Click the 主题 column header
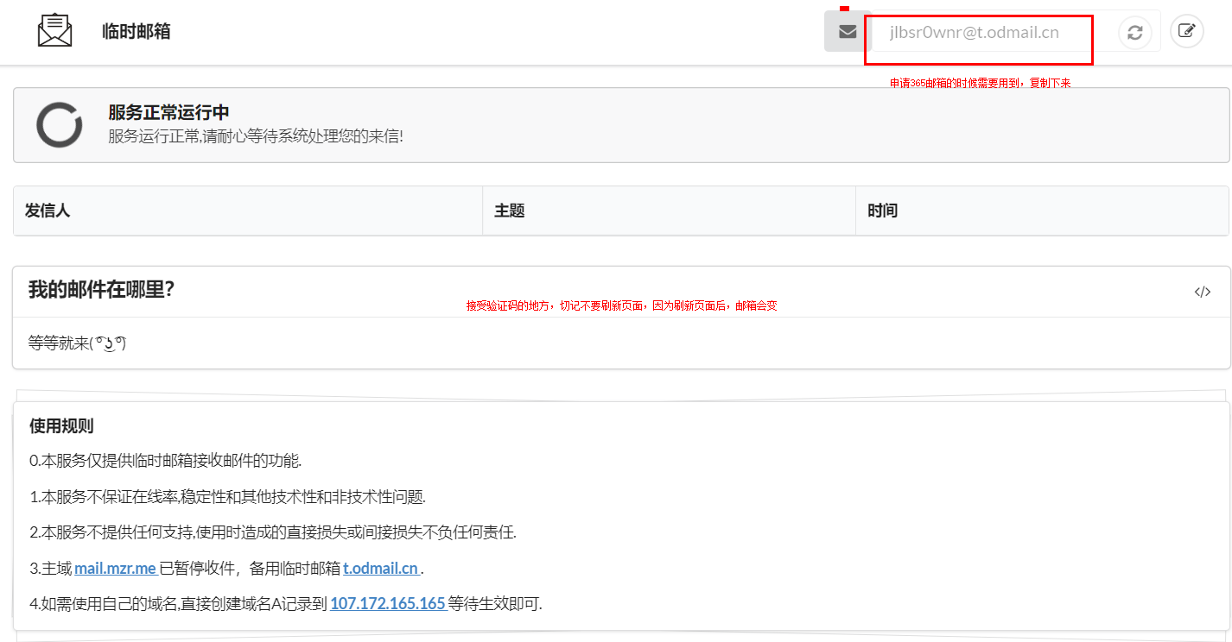1232x642 pixels. pyautogui.click(x=510, y=211)
